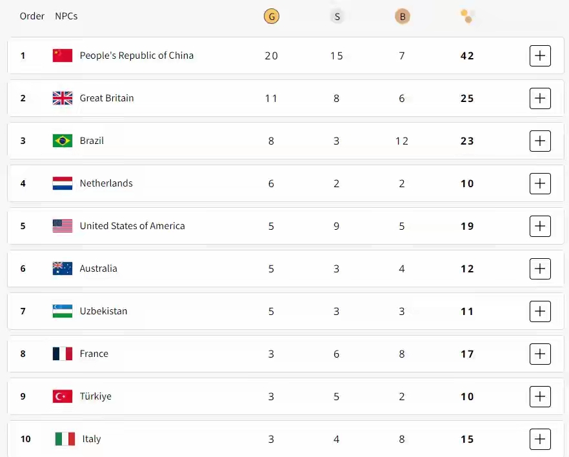Viewport: 569px width, 457px height.
Task: Click the total medals column icon
Action: point(468,16)
